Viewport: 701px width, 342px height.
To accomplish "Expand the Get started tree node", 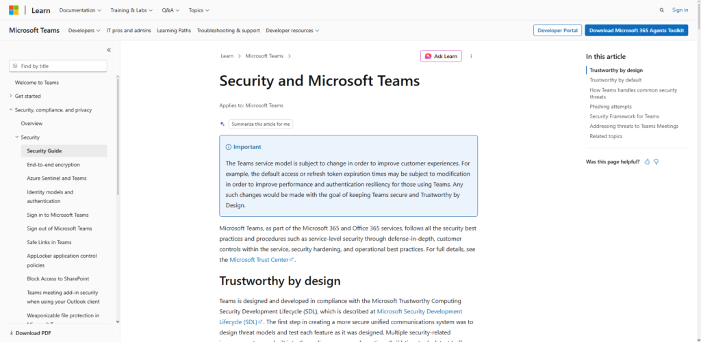I will click(x=11, y=96).
